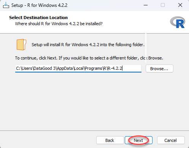Go to previous step with Back

click(x=110, y=140)
